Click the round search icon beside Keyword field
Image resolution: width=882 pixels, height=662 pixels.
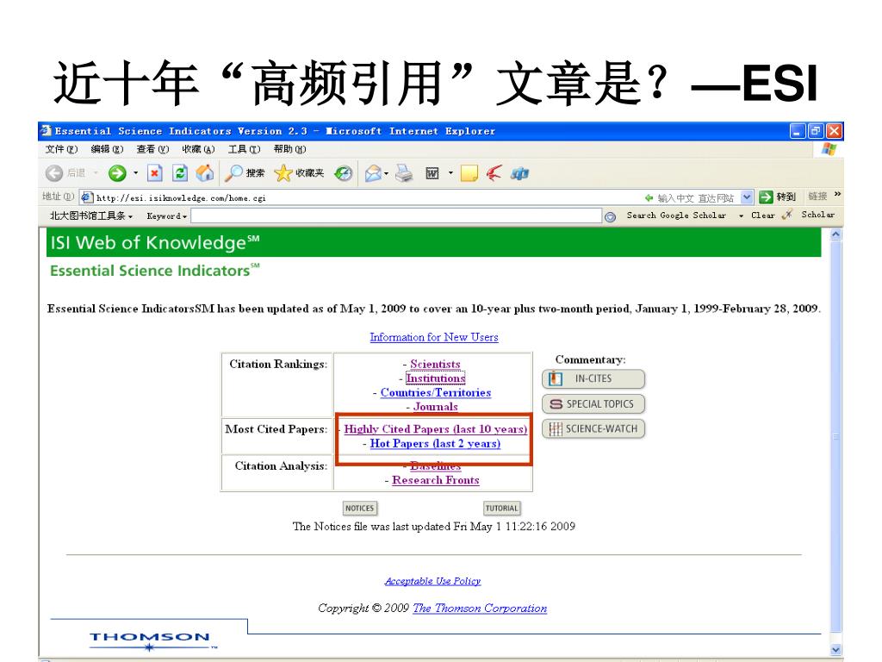click(611, 216)
